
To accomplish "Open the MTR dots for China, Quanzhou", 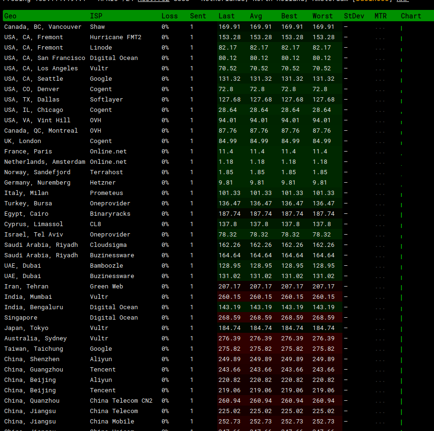I will [380, 402].
